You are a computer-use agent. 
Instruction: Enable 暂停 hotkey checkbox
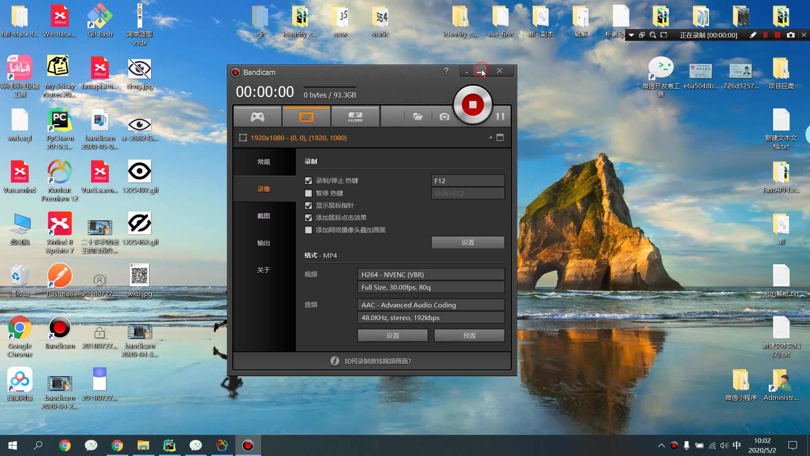click(x=308, y=193)
